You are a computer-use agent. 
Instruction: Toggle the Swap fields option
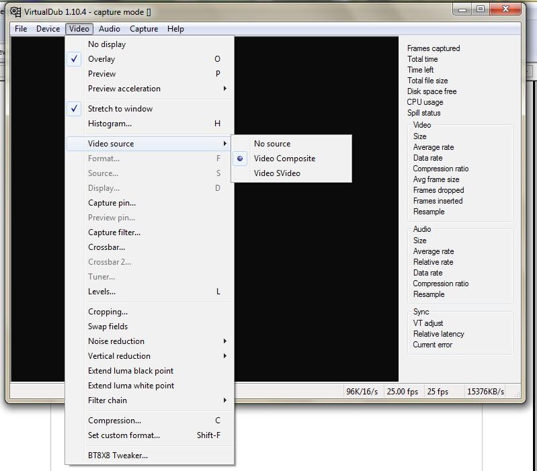(x=150, y=327)
